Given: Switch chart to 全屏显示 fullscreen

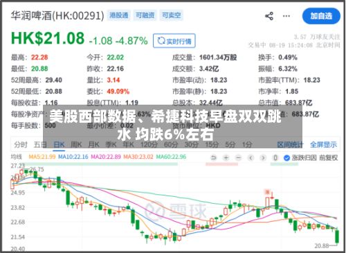Looking at the screenshot, I should 323,145.
